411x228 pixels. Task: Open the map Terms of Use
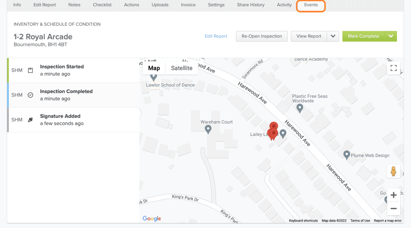click(360, 221)
